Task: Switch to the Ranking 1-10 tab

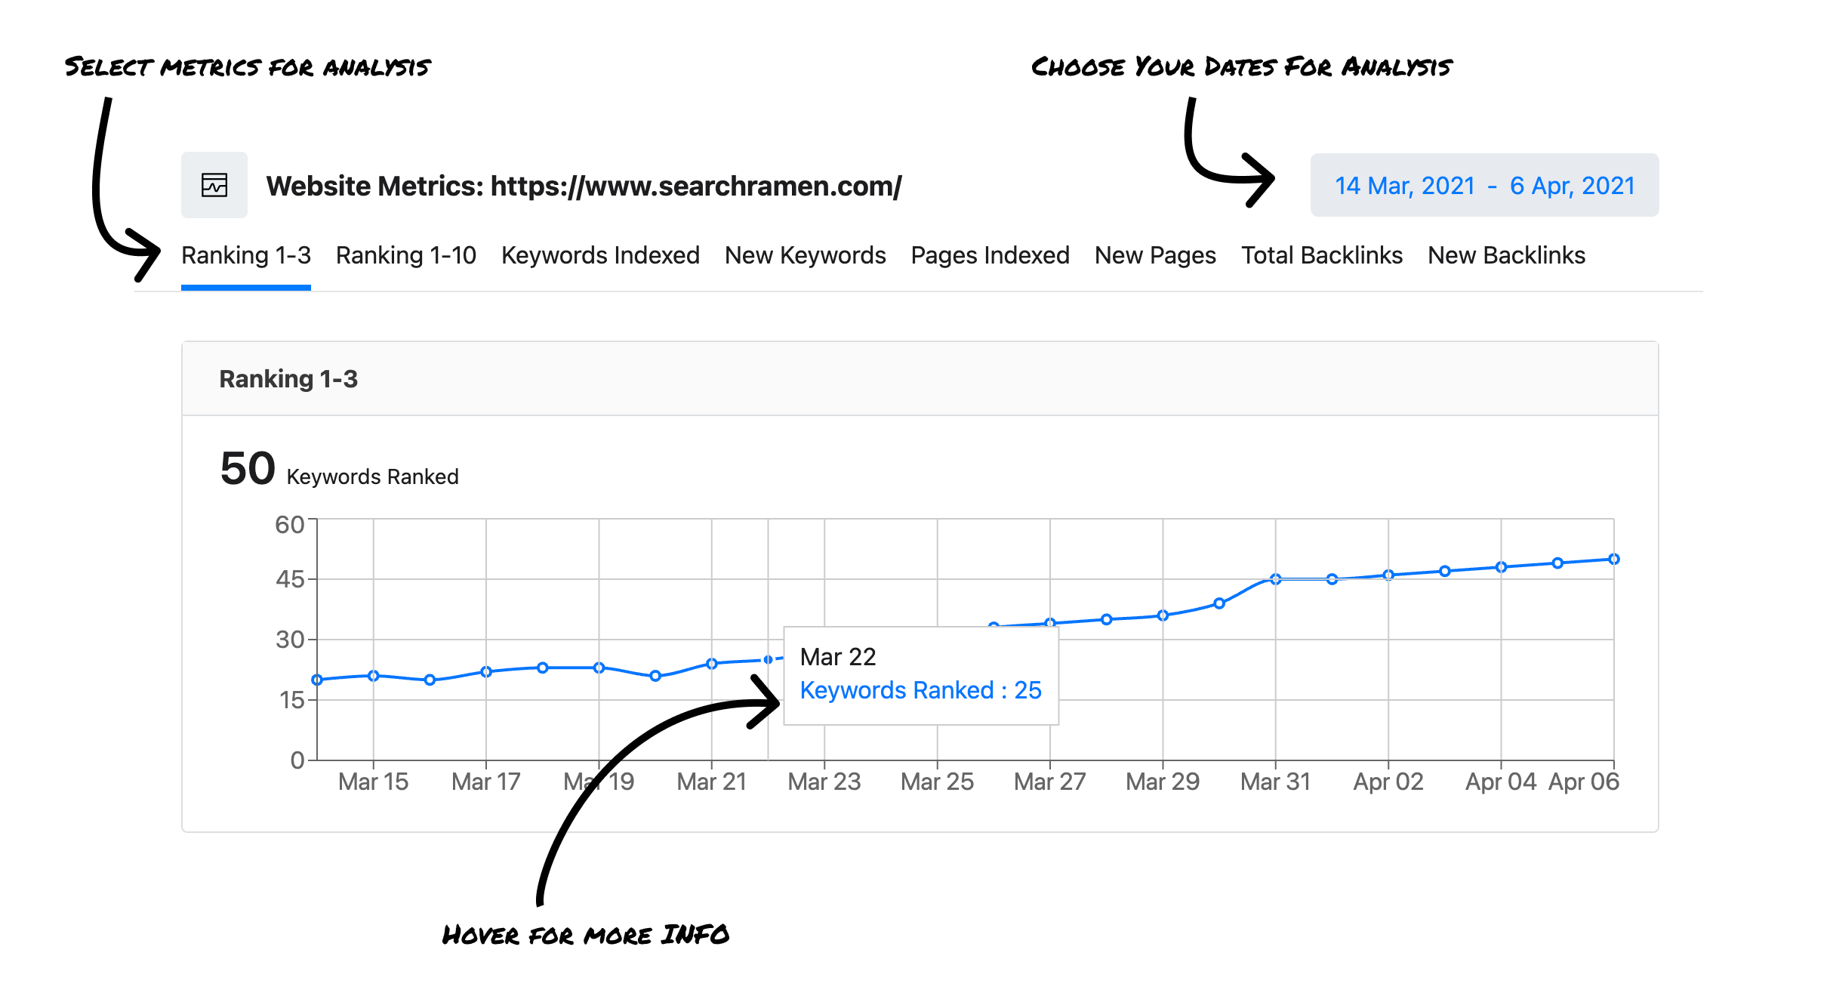Action: click(405, 256)
